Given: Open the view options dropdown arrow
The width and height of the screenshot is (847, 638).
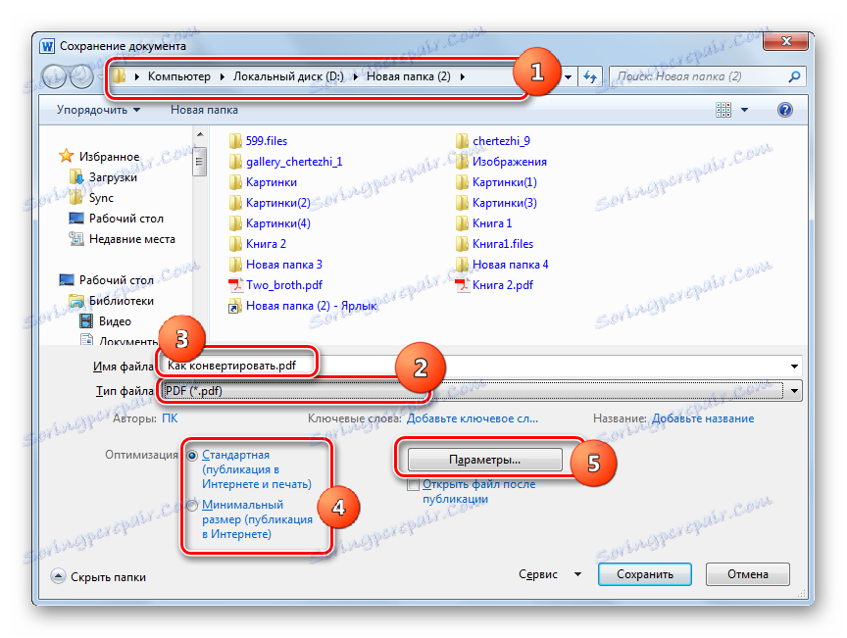Looking at the screenshot, I should click(x=744, y=110).
